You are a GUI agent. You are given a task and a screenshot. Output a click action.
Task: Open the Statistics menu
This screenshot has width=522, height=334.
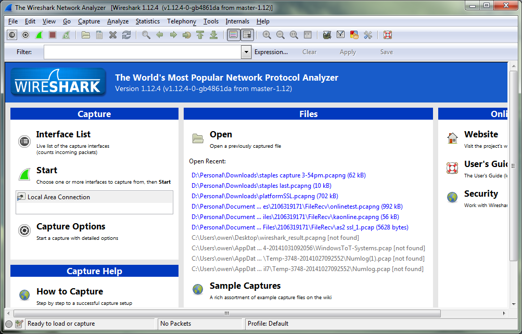[x=147, y=21]
